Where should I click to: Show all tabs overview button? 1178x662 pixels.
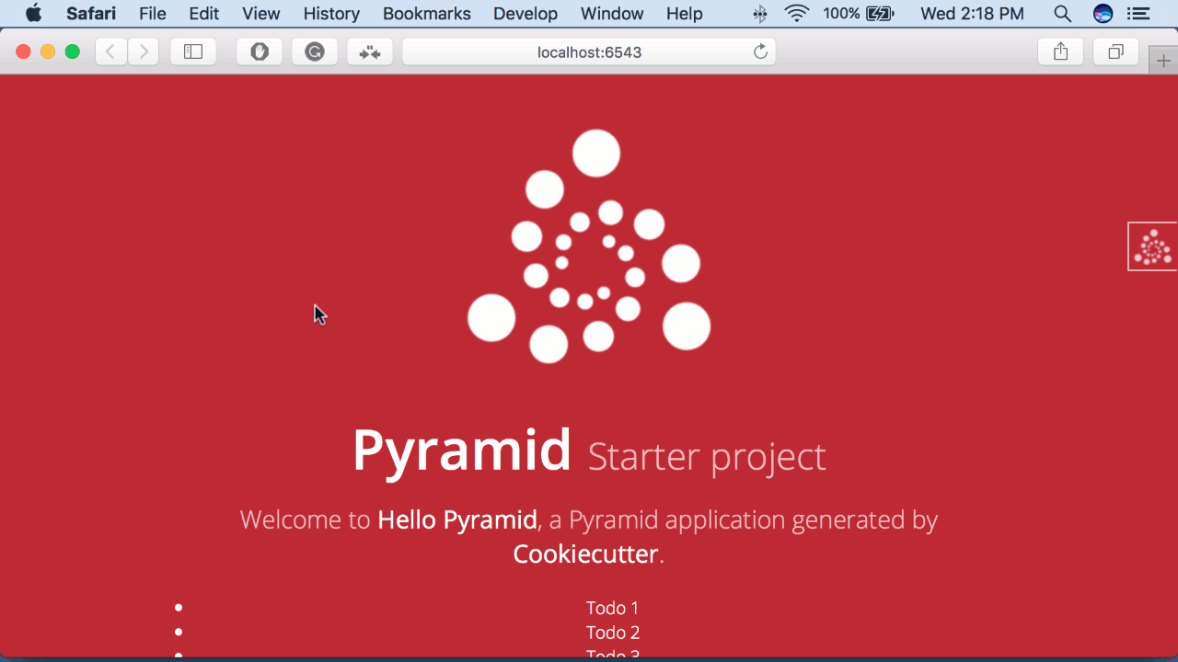1116,52
